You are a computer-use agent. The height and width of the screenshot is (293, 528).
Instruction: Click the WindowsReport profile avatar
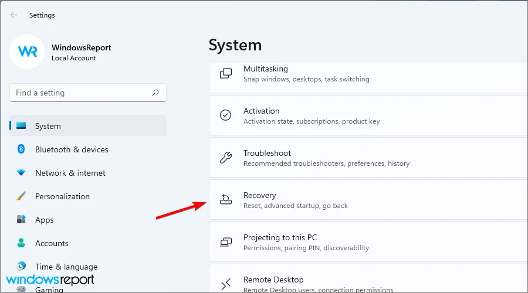pos(28,52)
